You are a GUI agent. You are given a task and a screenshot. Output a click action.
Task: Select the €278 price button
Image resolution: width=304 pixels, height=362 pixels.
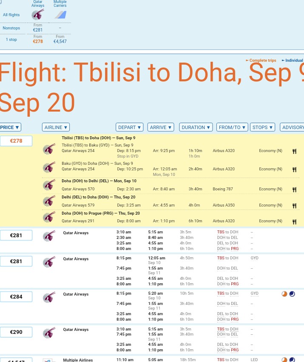click(x=16, y=141)
